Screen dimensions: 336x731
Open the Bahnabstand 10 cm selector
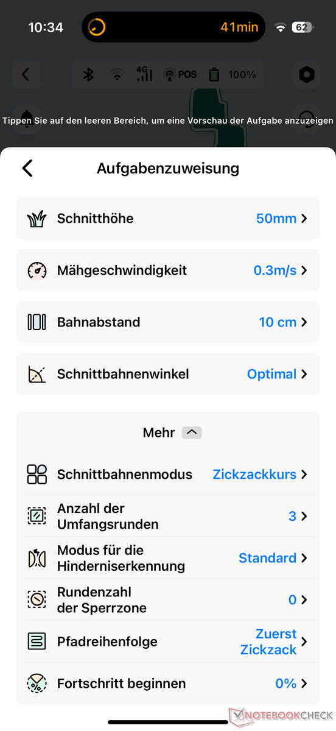click(284, 322)
